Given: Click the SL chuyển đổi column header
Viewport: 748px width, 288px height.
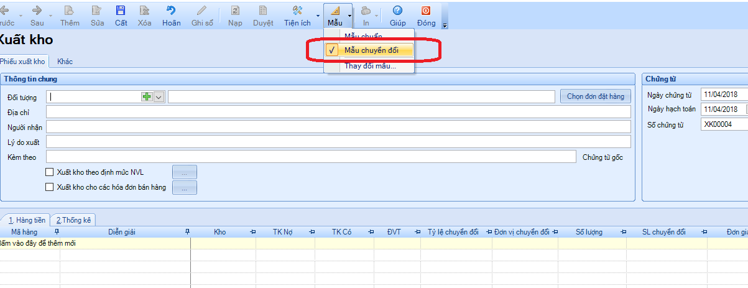Looking at the screenshot, I should (x=663, y=232).
